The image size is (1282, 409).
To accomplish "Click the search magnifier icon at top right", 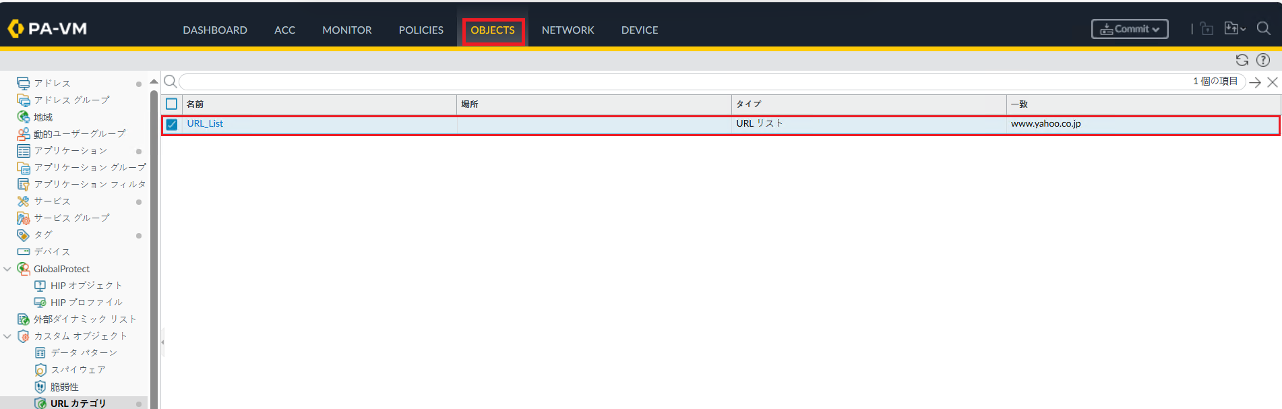I will click(1264, 28).
